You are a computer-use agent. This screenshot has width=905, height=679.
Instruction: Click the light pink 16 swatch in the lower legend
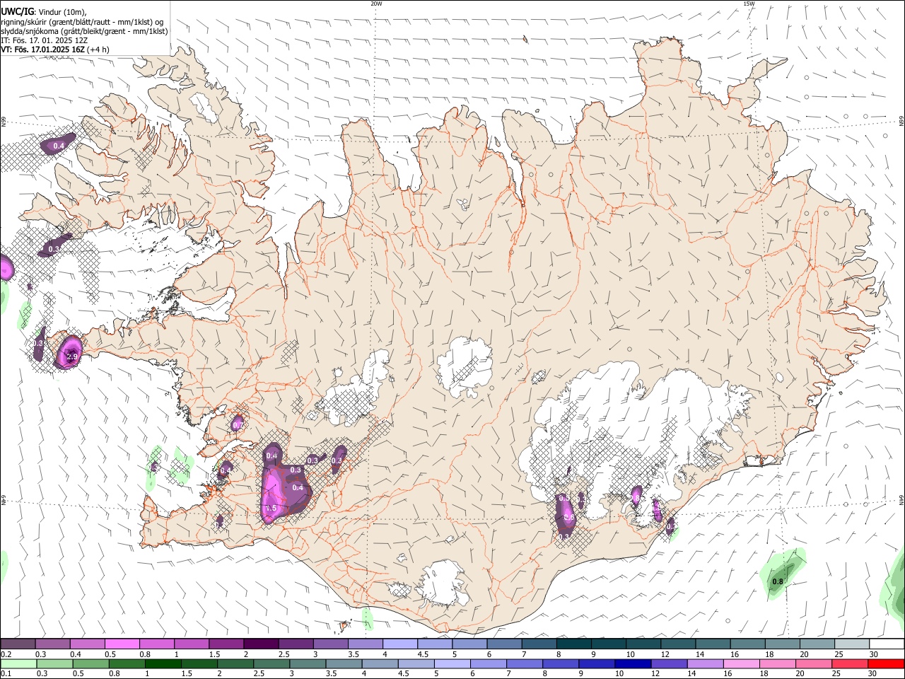coord(741,663)
